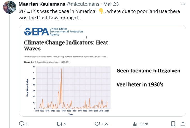
Task: Bookmark this tweet
Action: pos(173,124)
